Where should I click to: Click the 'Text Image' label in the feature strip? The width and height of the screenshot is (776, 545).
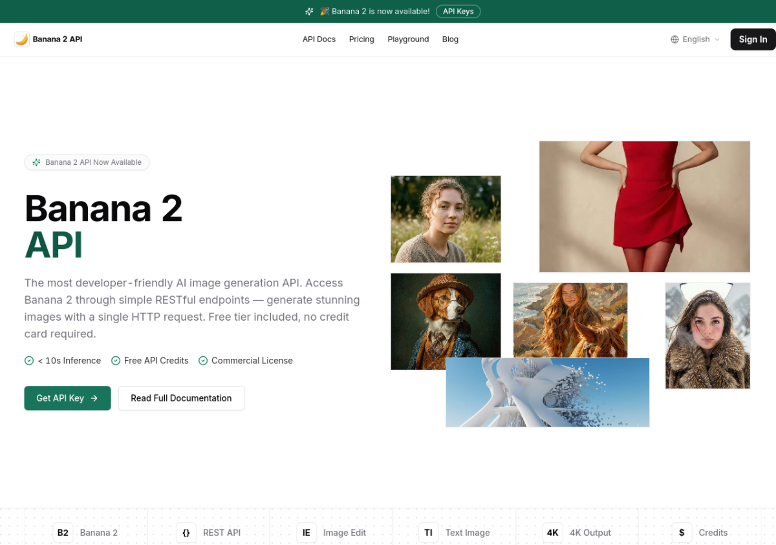pos(468,533)
